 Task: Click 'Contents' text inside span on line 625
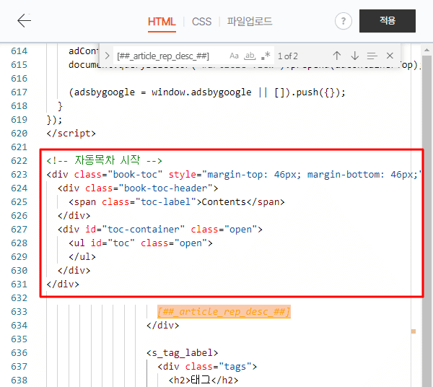pos(224,201)
